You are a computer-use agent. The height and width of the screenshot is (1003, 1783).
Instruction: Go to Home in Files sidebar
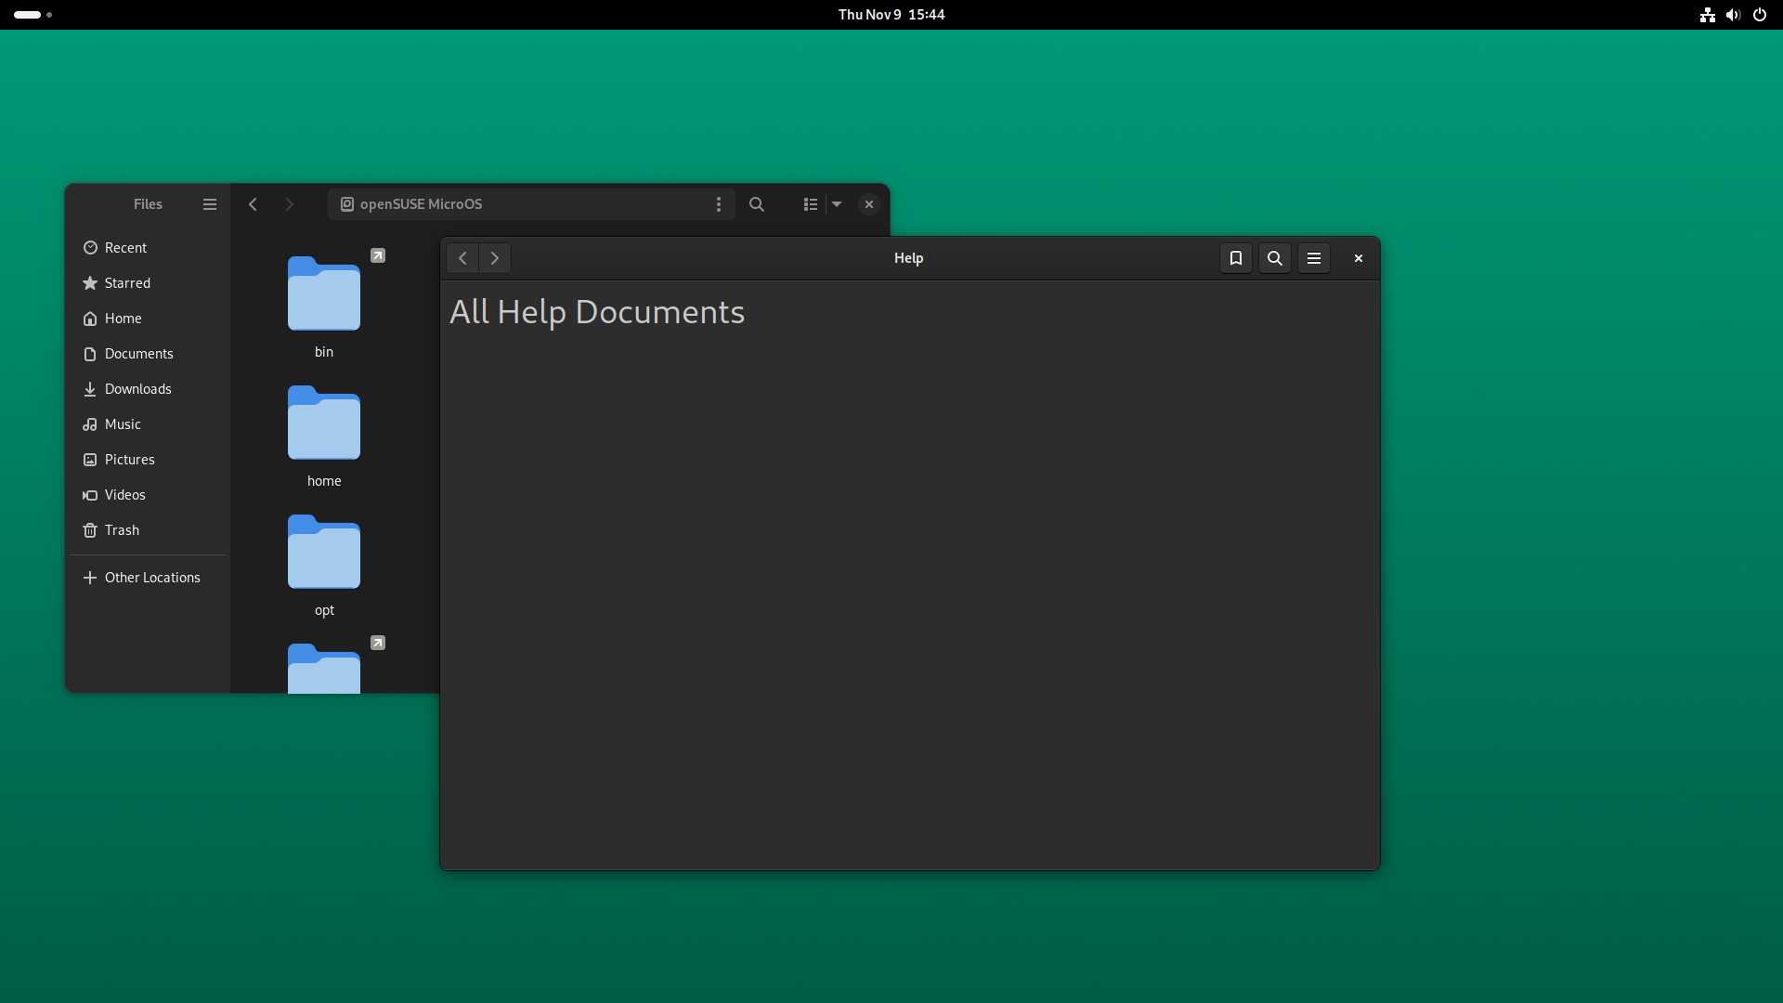148,319
